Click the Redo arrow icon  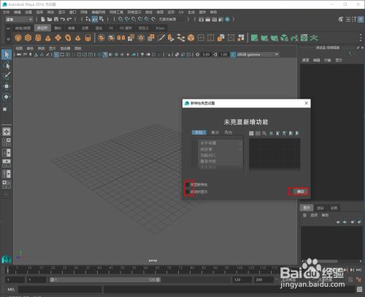tap(69, 19)
